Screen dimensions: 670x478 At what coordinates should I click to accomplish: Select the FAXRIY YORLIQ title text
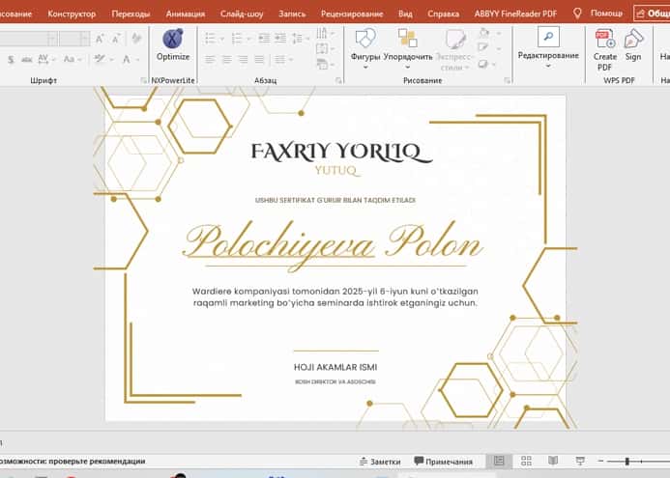click(341, 153)
